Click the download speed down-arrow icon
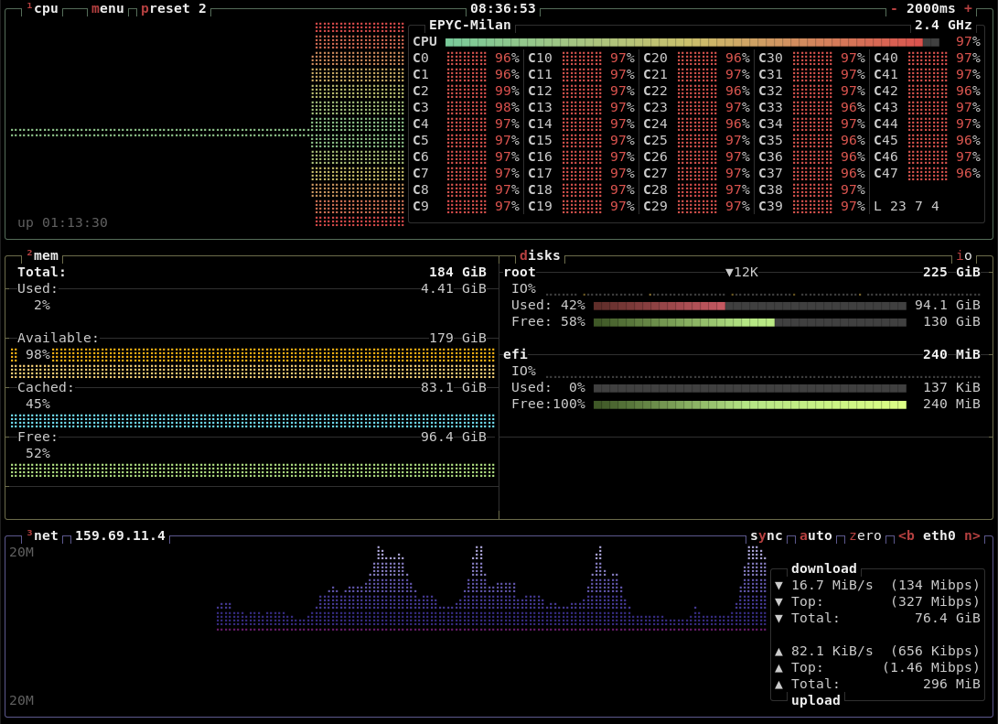This screenshot has height=724, width=998. pos(778,585)
